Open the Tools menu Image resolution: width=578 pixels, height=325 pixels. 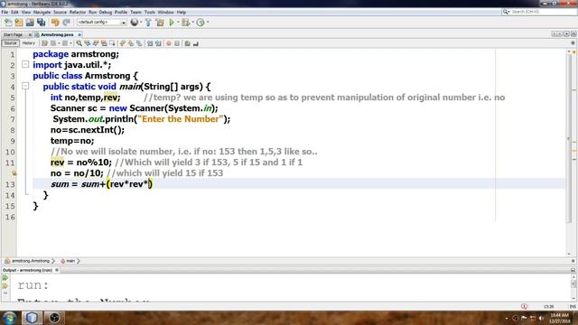(149, 12)
